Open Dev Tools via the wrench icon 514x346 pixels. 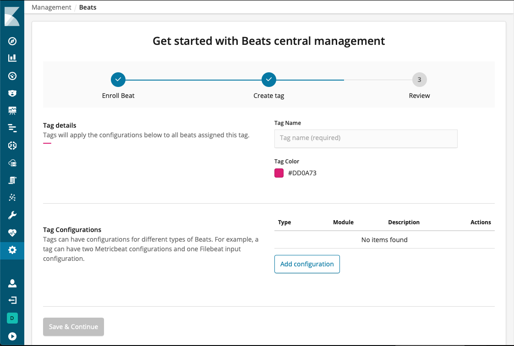[12, 215]
